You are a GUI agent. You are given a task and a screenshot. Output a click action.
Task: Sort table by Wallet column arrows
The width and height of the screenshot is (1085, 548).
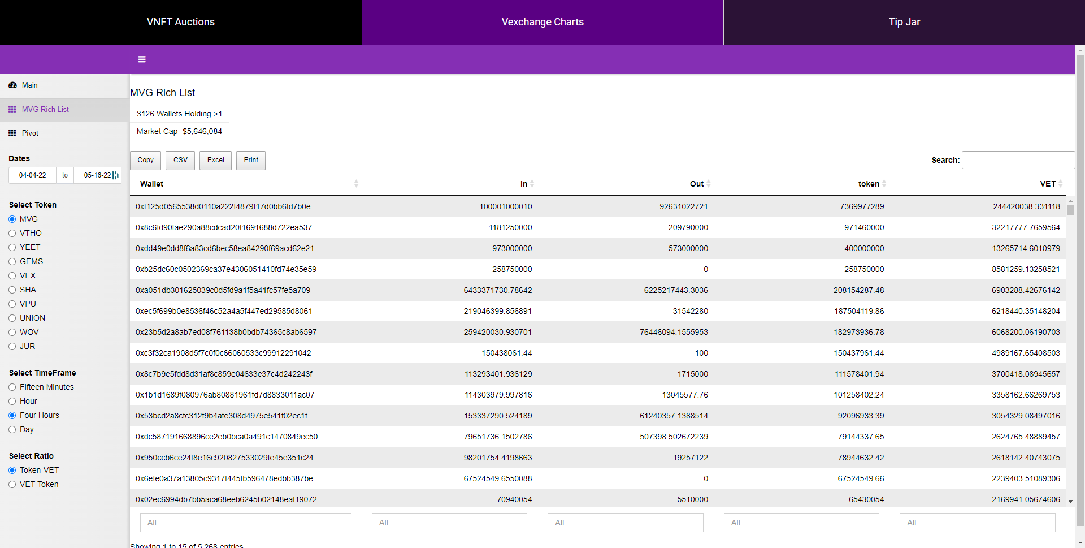click(356, 184)
